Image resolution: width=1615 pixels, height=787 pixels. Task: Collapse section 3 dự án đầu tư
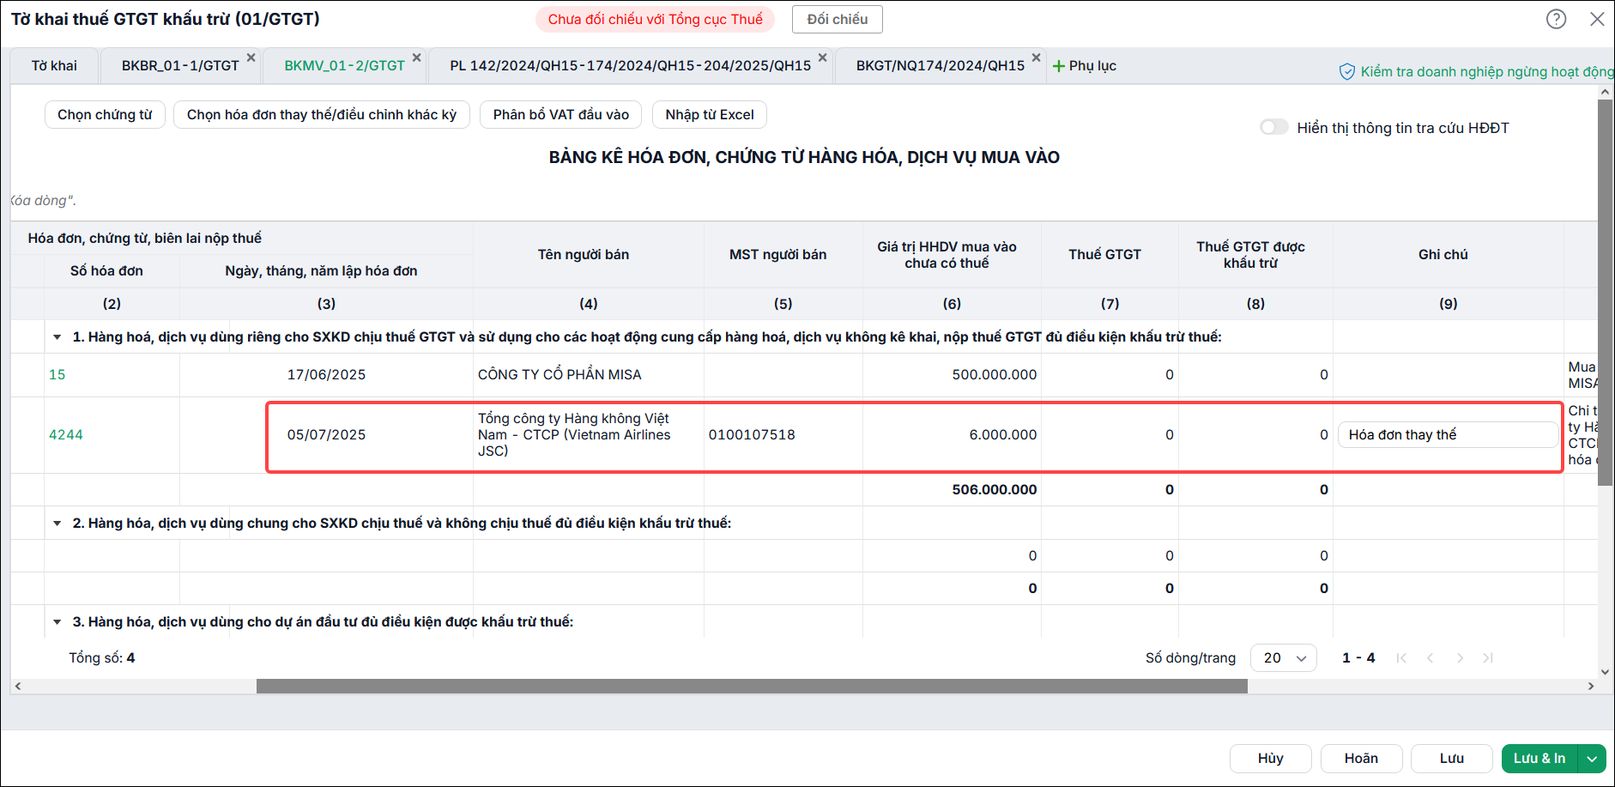[57, 622]
